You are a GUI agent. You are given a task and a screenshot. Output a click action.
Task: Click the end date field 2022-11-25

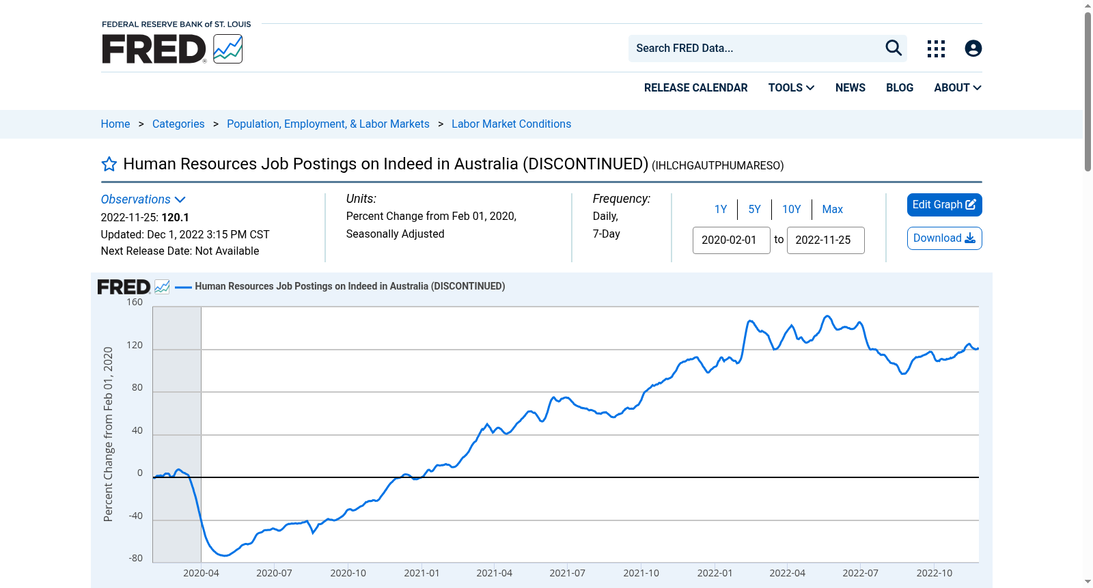(x=826, y=240)
